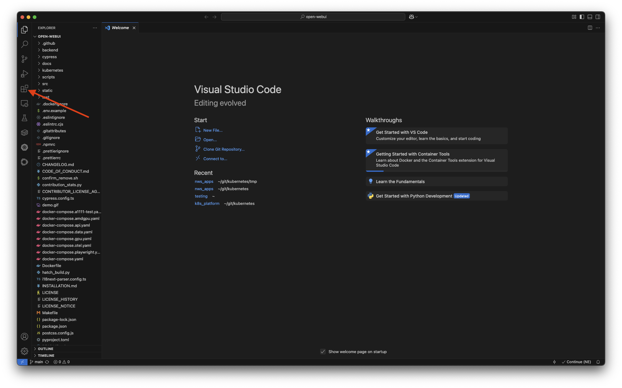Open pyproject.toml in the explorer
The height and width of the screenshot is (388, 622).
point(67,340)
